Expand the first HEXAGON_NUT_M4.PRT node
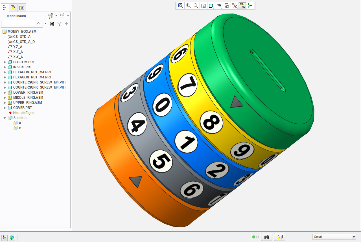 click(x=5, y=72)
